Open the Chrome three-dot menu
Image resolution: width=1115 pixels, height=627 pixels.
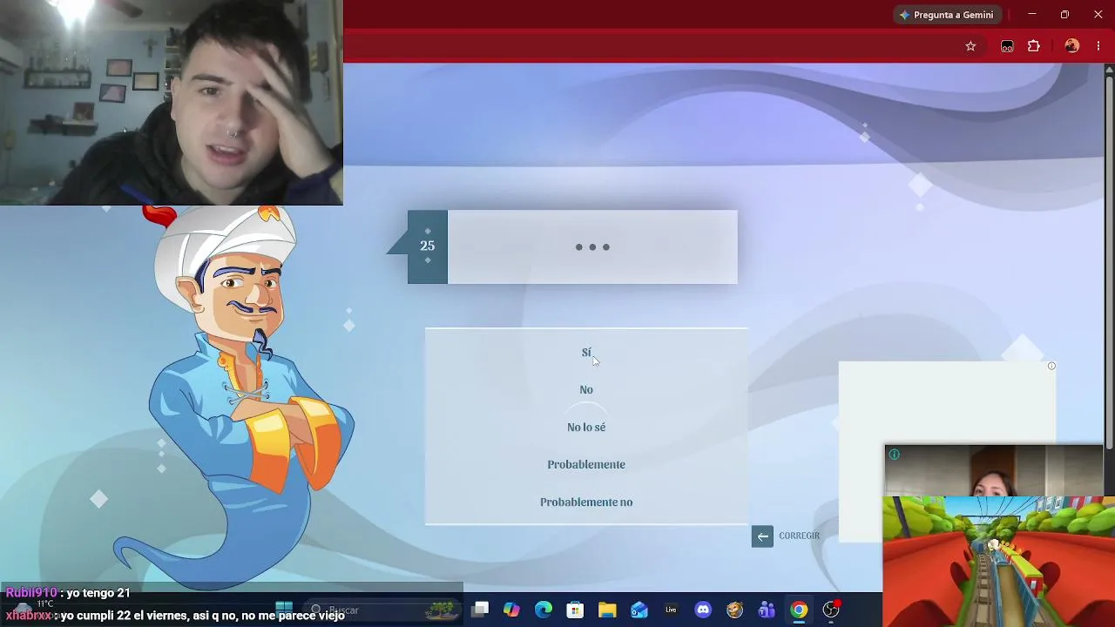[1098, 46]
